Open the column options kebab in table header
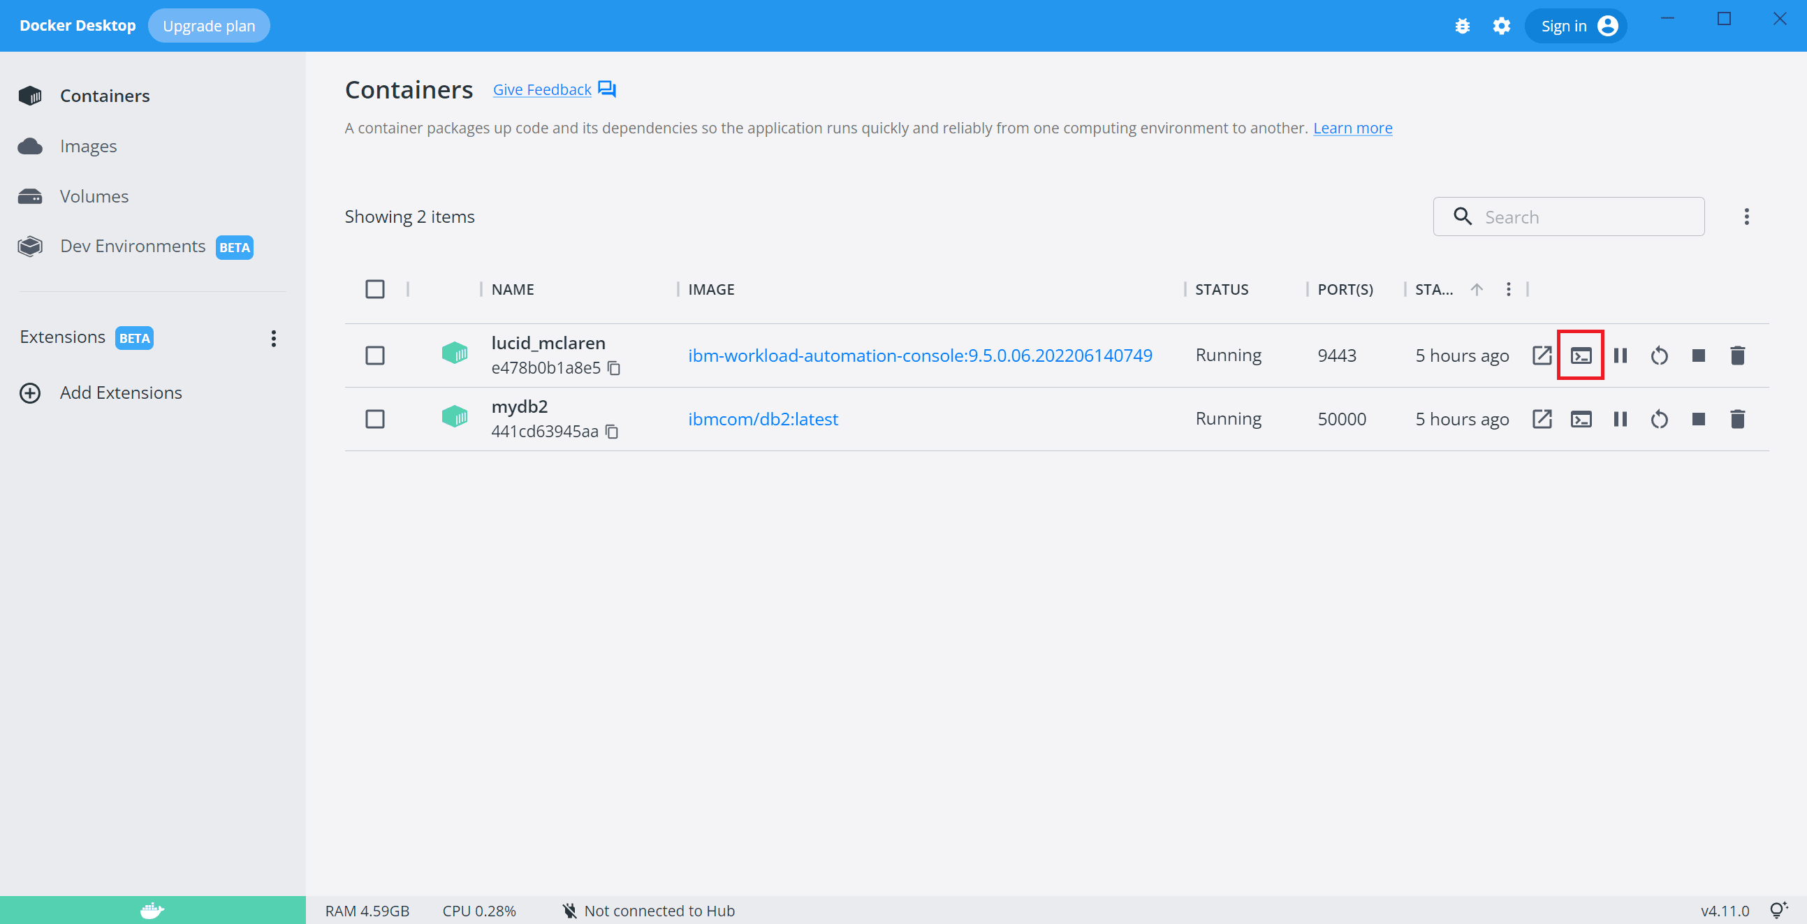 click(1509, 289)
